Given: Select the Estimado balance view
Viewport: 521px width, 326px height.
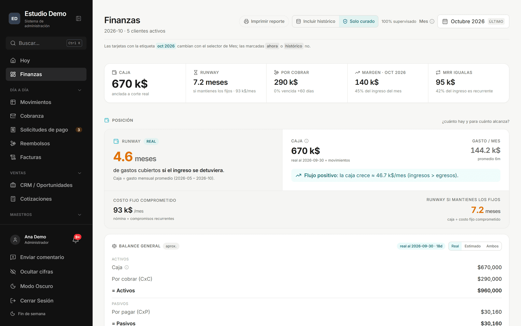Looking at the screenshot, I should [x=472, y=246].
